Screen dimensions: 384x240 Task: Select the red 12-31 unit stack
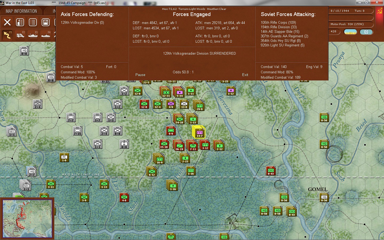click(x=166, y=92)
